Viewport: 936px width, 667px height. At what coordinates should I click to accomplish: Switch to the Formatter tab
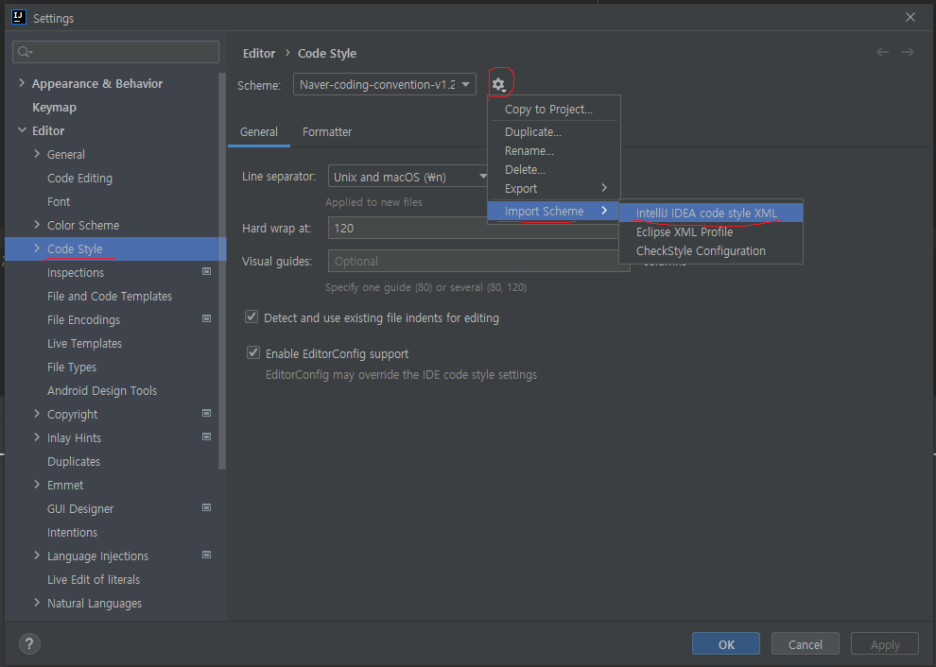(327, 132)
